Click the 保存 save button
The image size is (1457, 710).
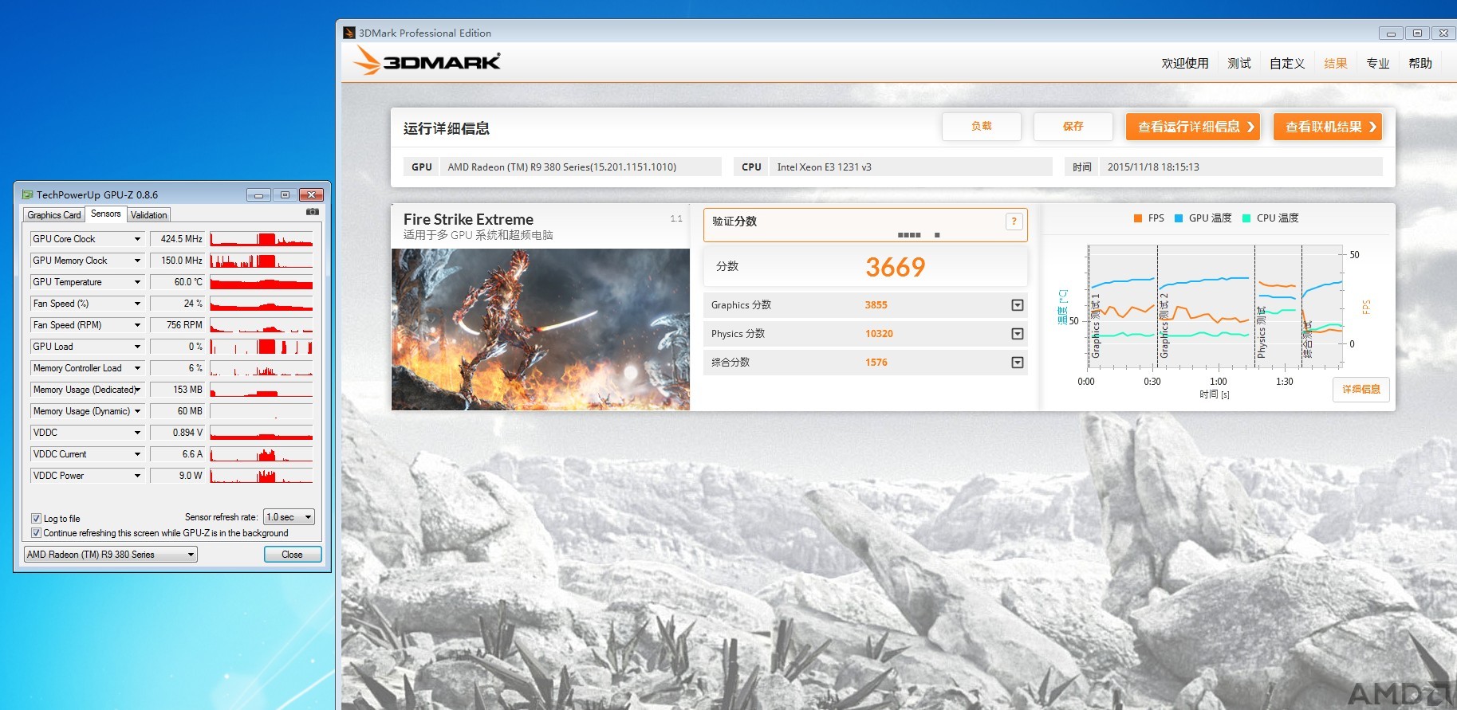[x=1073, y=127]
